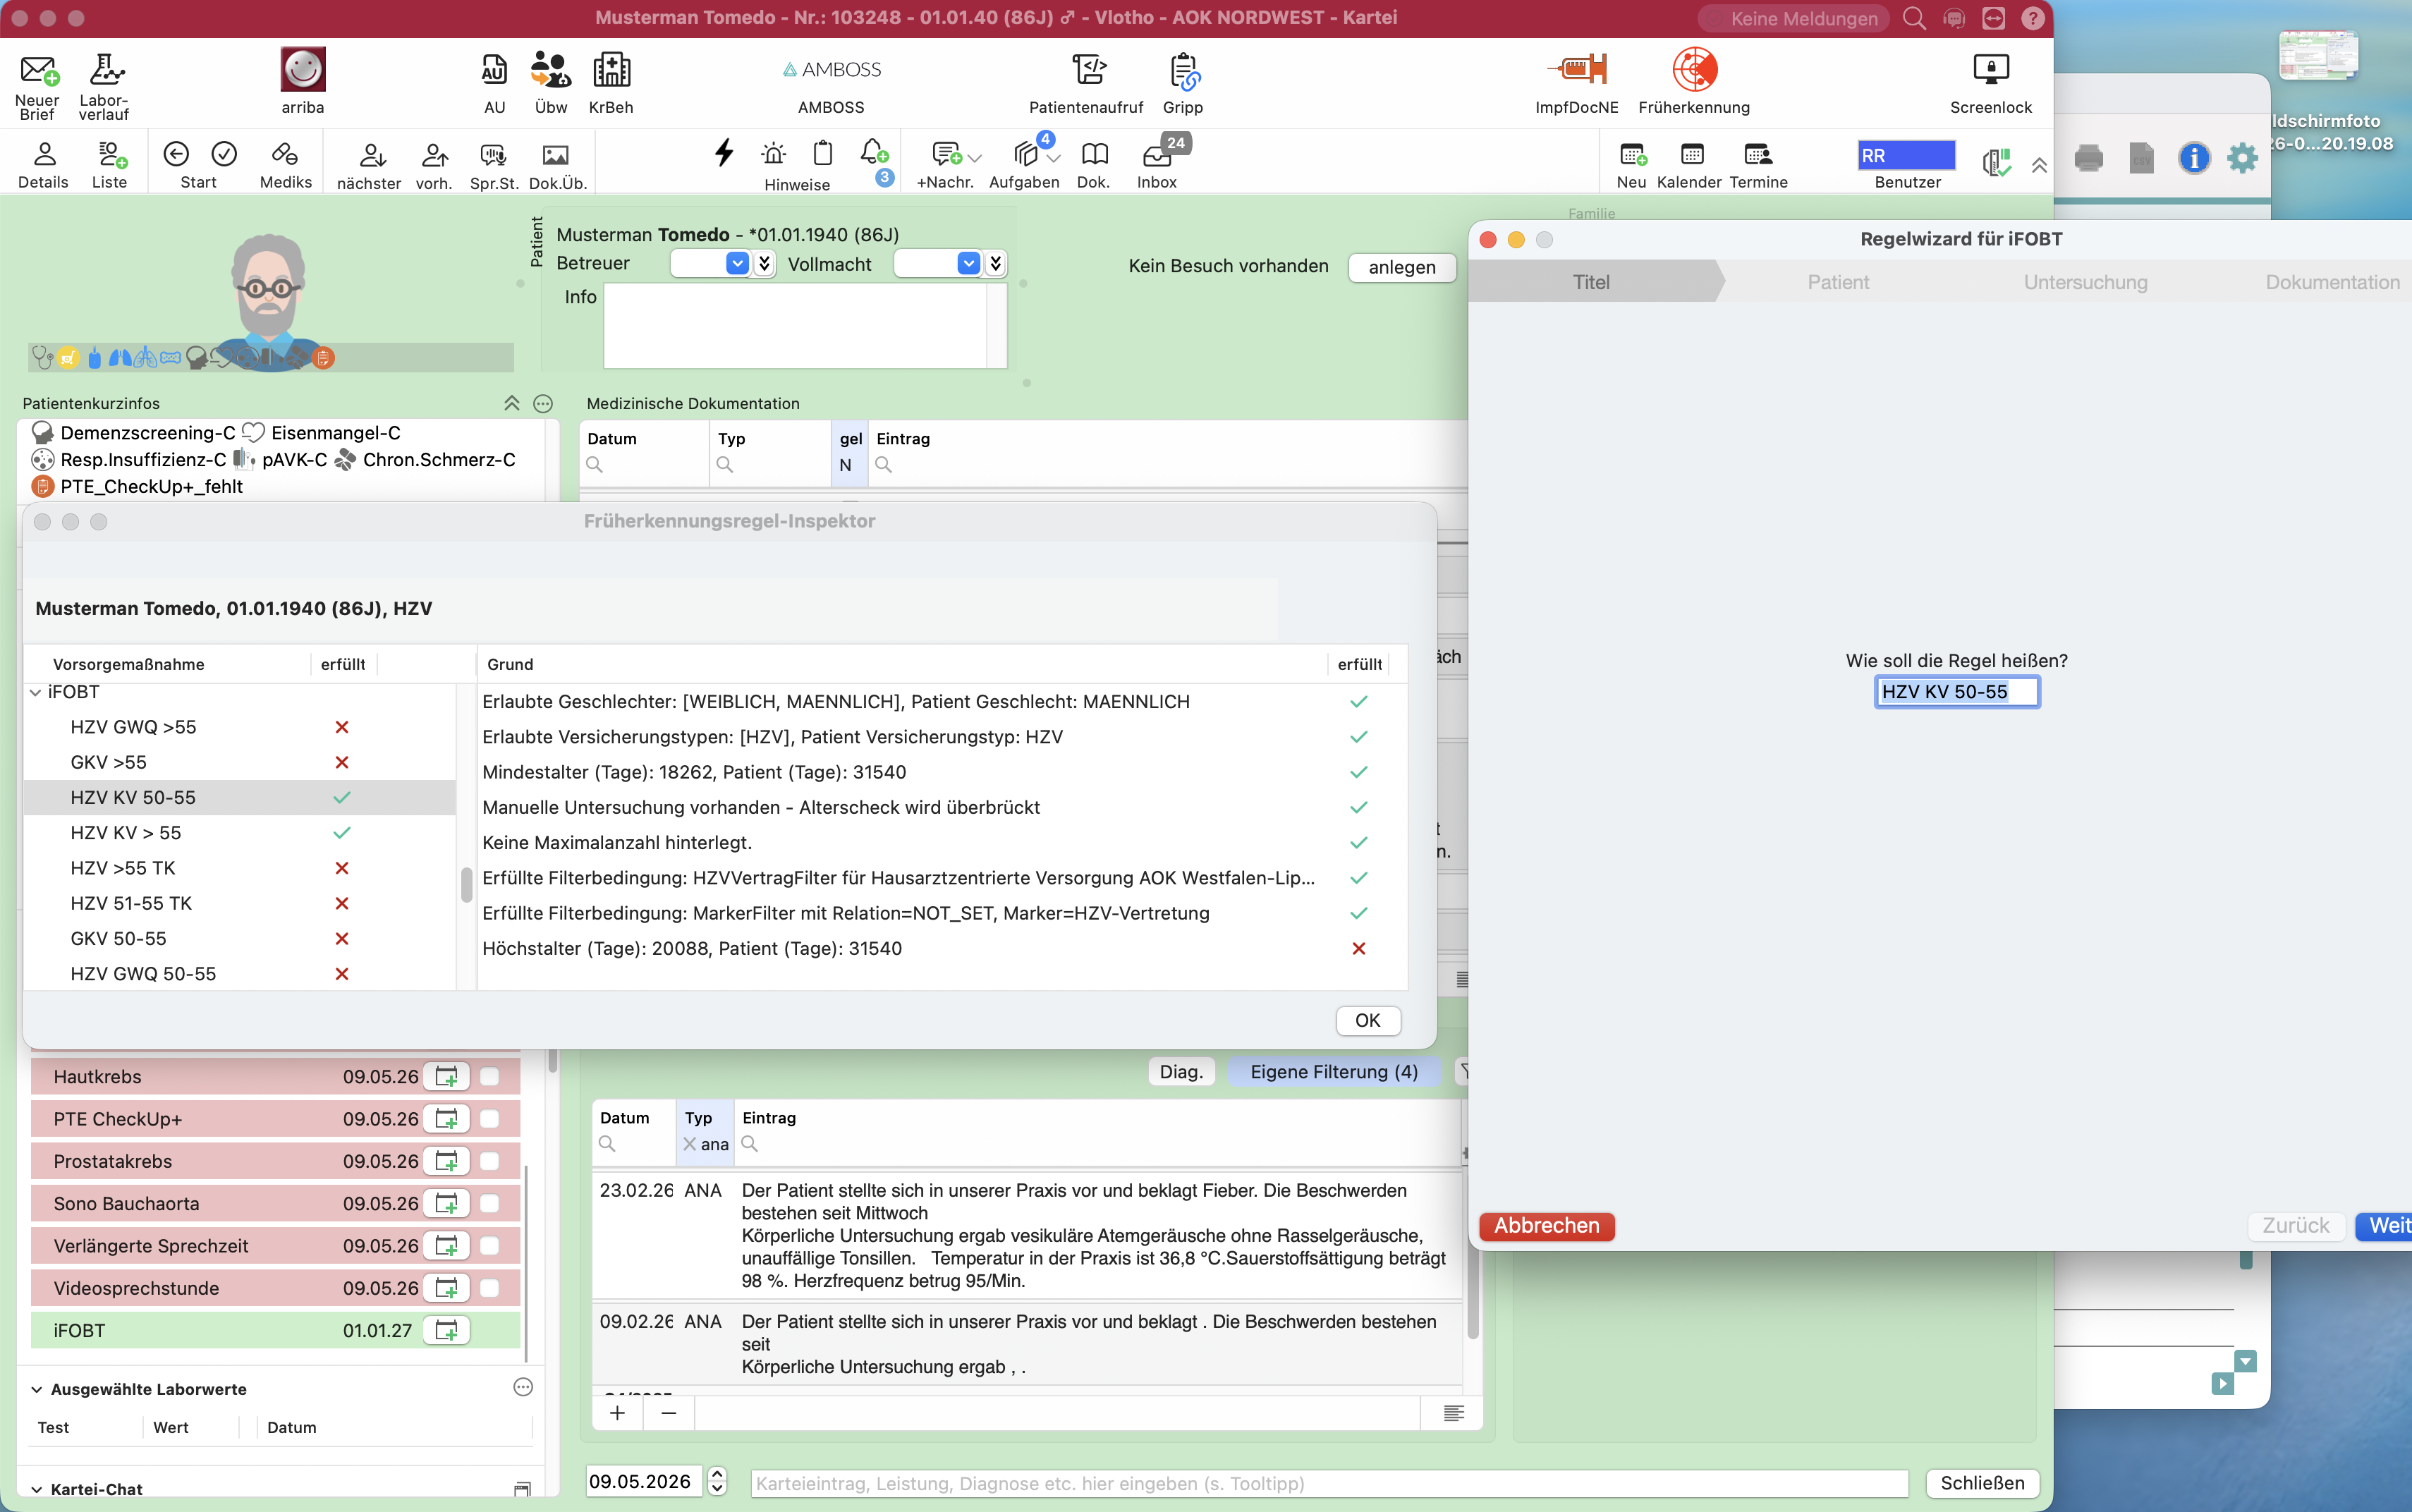Image resolution: width=2412 pixels, height=1512 pixels.
Task: Open the Patientenaufruf icon
Action: click(x=1088, y=70)
